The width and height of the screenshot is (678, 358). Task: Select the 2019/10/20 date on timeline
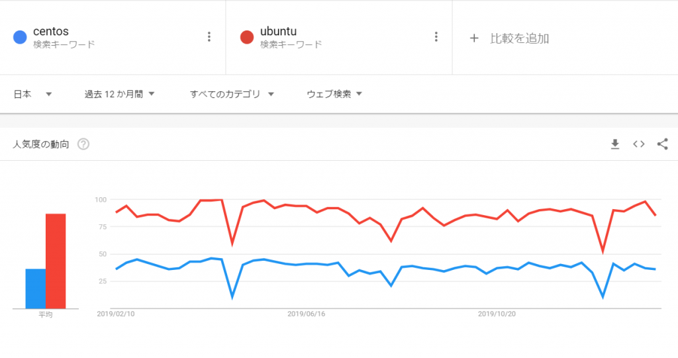[497, 314]
